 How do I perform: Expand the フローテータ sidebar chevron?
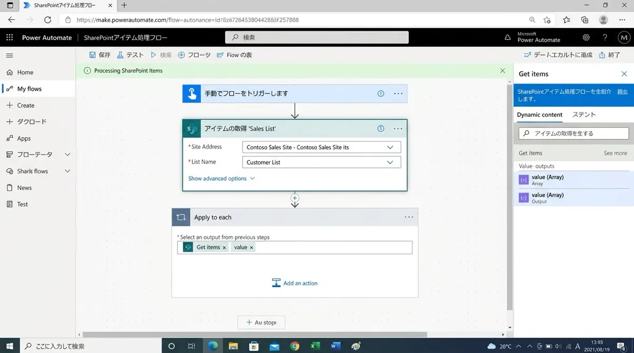(67, 155)
